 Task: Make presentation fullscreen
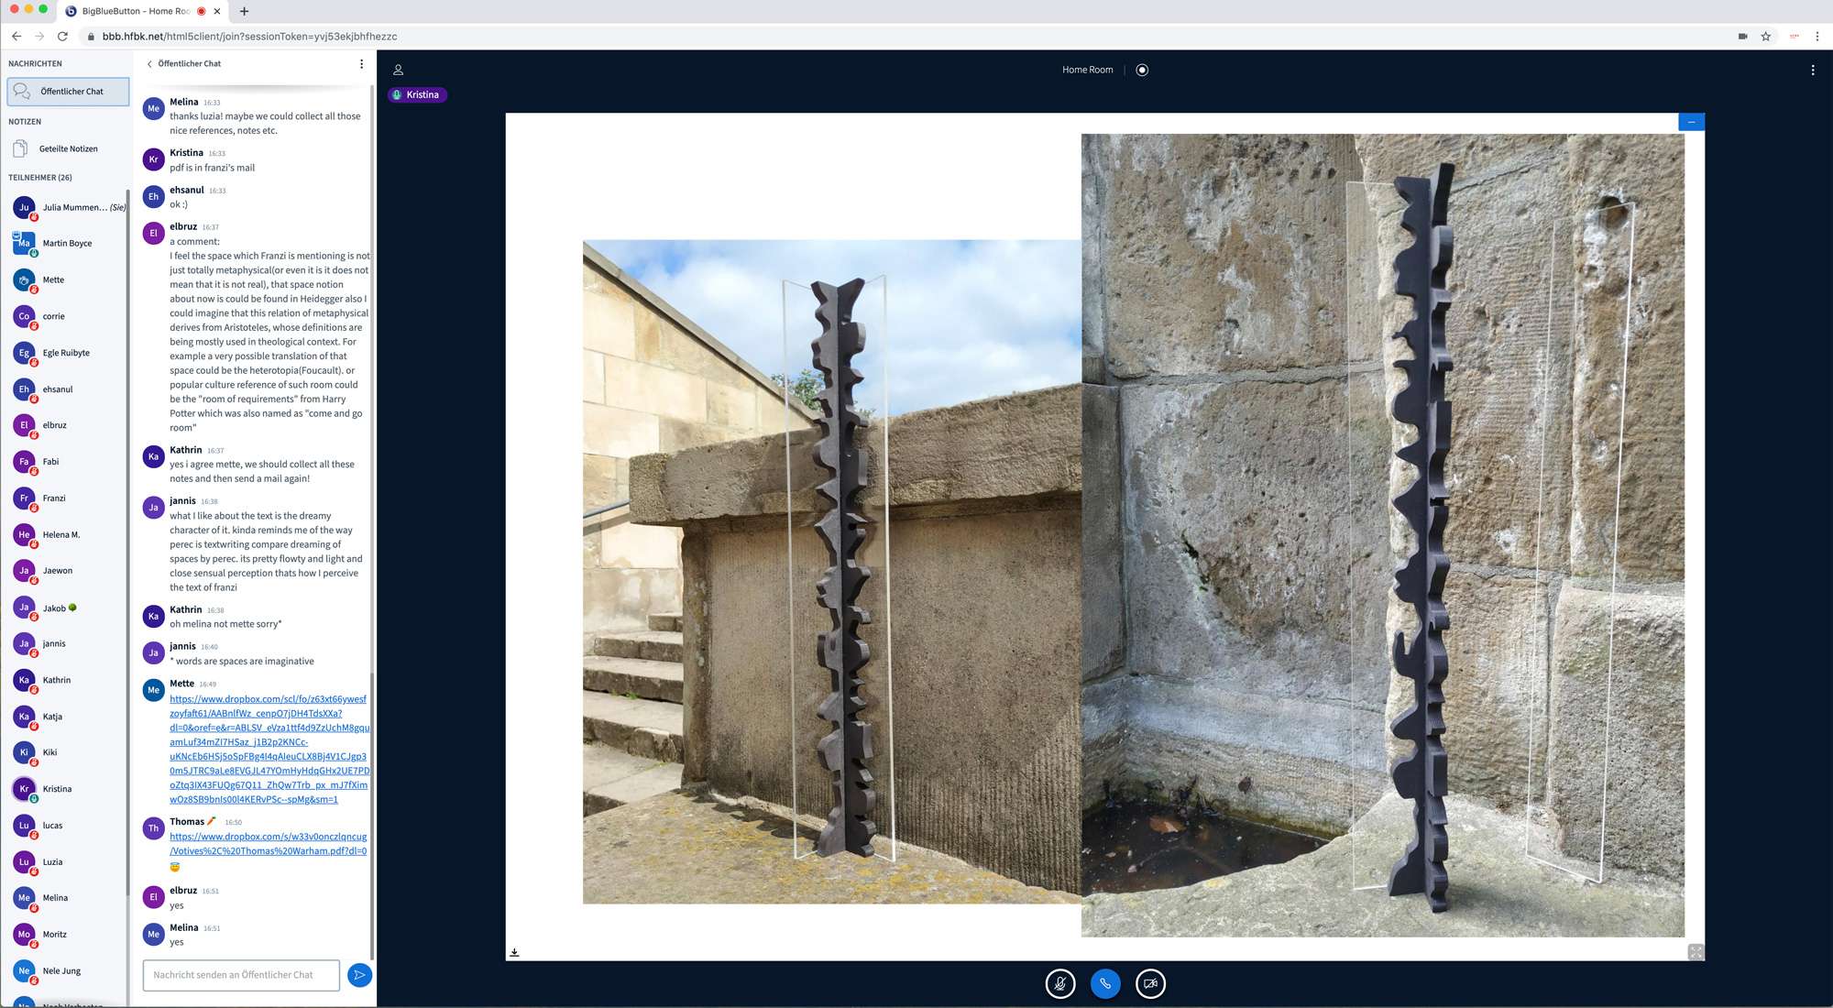pyautogui.click(x=1696, y=952)
